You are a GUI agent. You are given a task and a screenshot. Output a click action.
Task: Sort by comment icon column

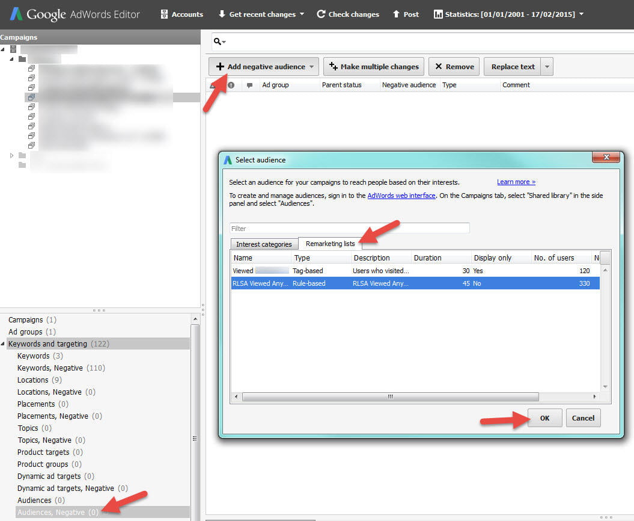click(x=249, y=85)
